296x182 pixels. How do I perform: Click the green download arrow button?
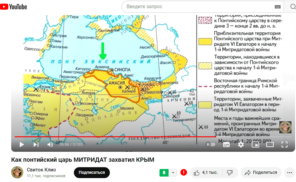[x=164, y=173]
